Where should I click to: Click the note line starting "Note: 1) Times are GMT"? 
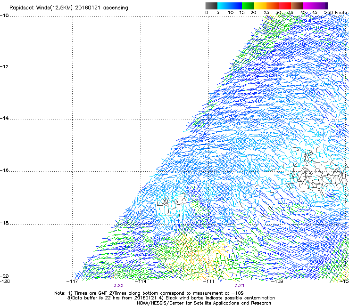click(149, 293)
